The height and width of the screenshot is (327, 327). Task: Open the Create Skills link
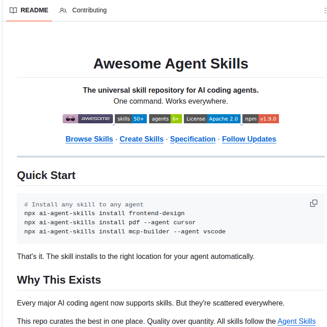(142, 139)
